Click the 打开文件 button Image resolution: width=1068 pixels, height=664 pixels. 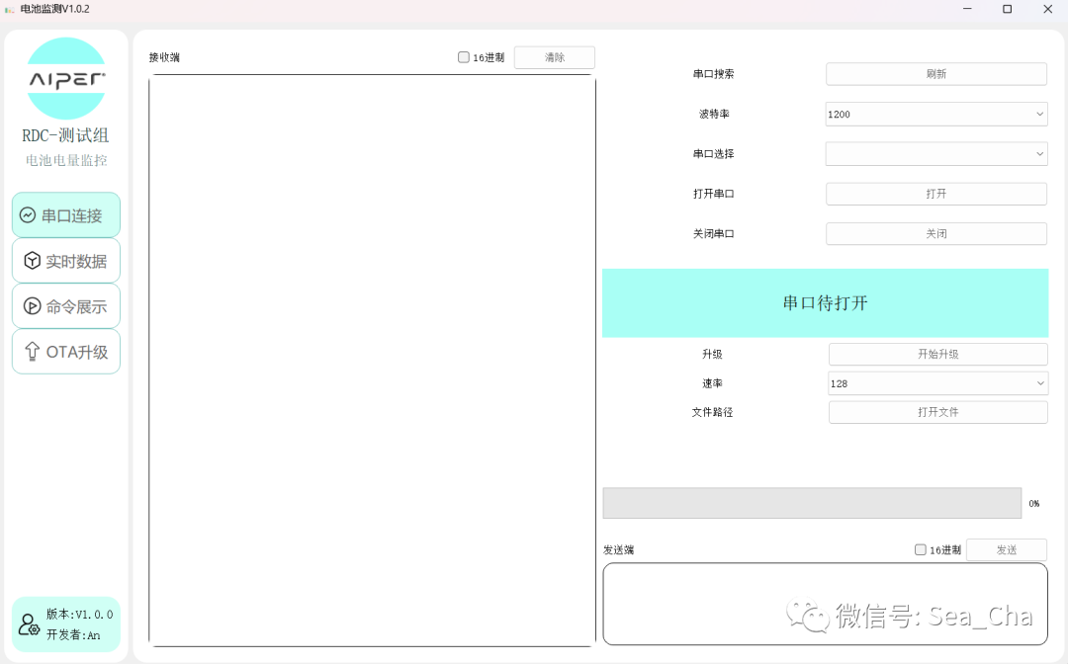click(x=937, y=412)
